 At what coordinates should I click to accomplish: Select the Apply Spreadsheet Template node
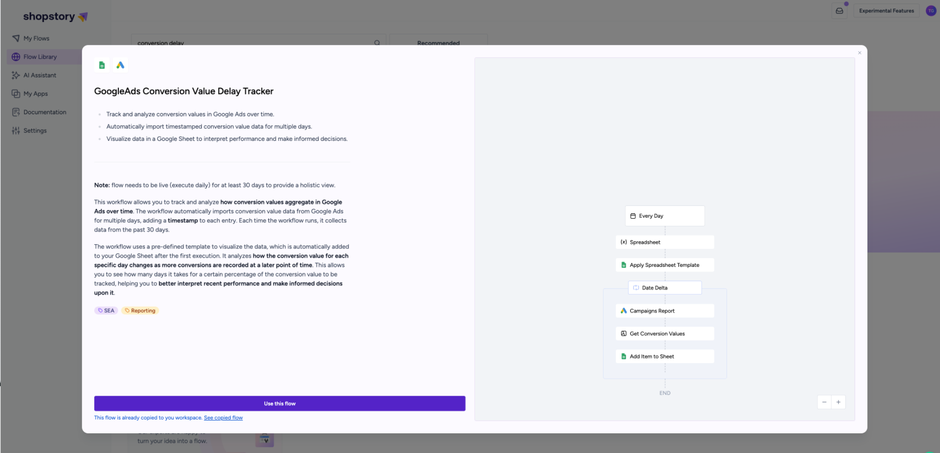pyautogui.click(x=665, y=265)
